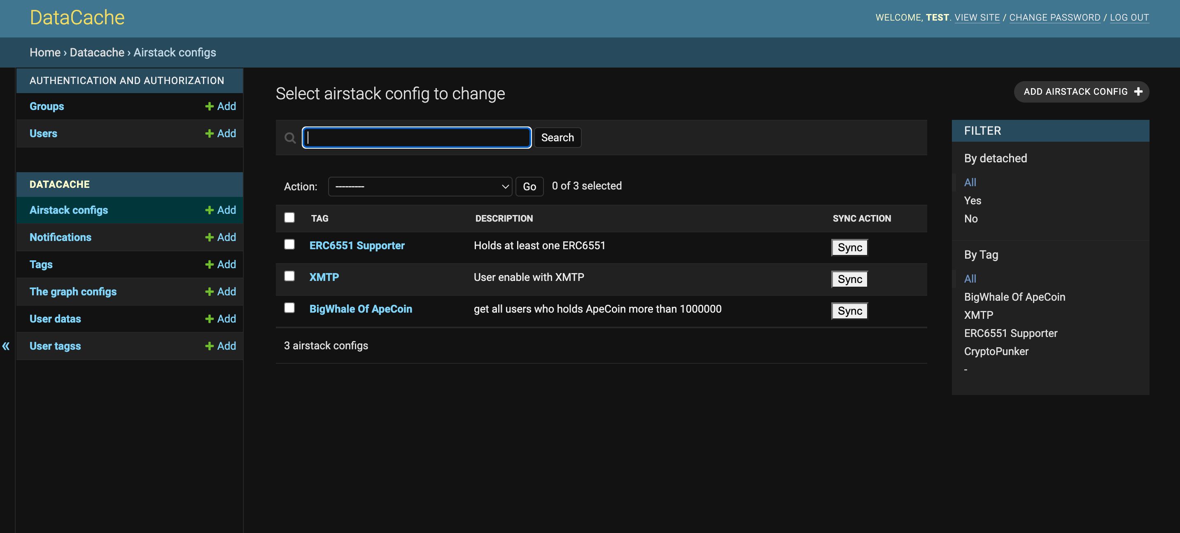Click Change Password link

(x=1055, y=17)
